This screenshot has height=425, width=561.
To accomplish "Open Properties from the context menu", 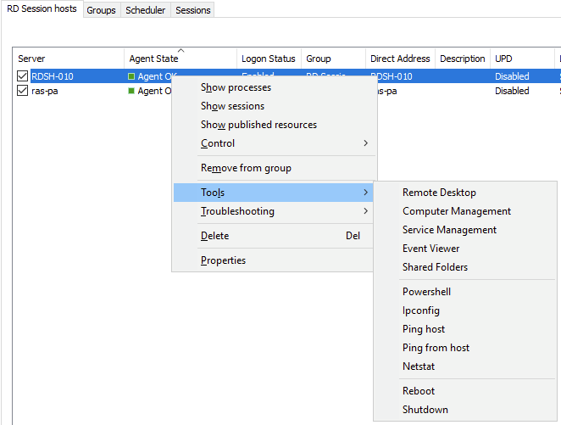I will [274, 260].
